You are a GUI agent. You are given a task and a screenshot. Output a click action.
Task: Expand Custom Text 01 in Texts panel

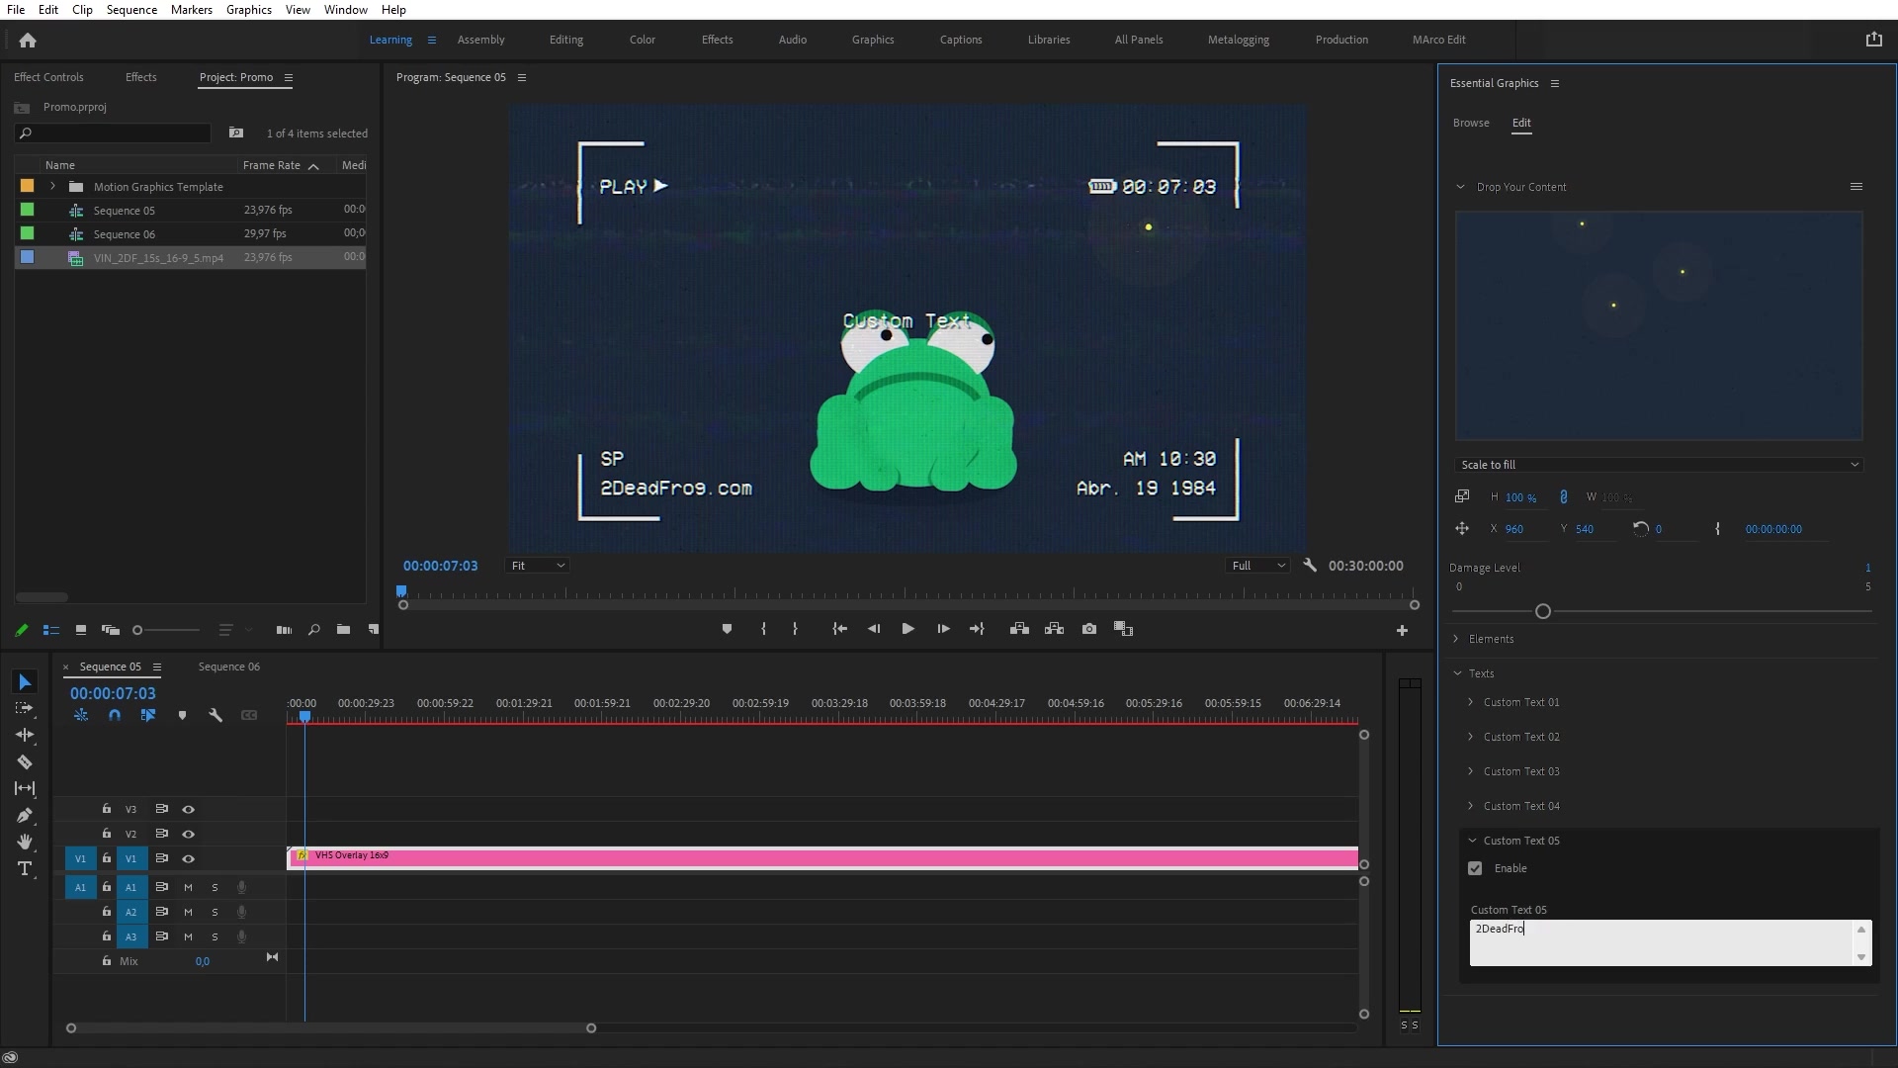1470,701
